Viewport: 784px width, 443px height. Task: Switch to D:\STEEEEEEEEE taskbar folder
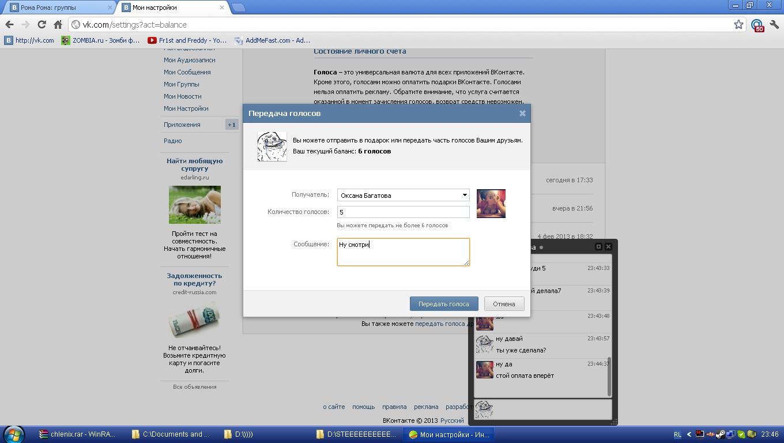(356, 434)
